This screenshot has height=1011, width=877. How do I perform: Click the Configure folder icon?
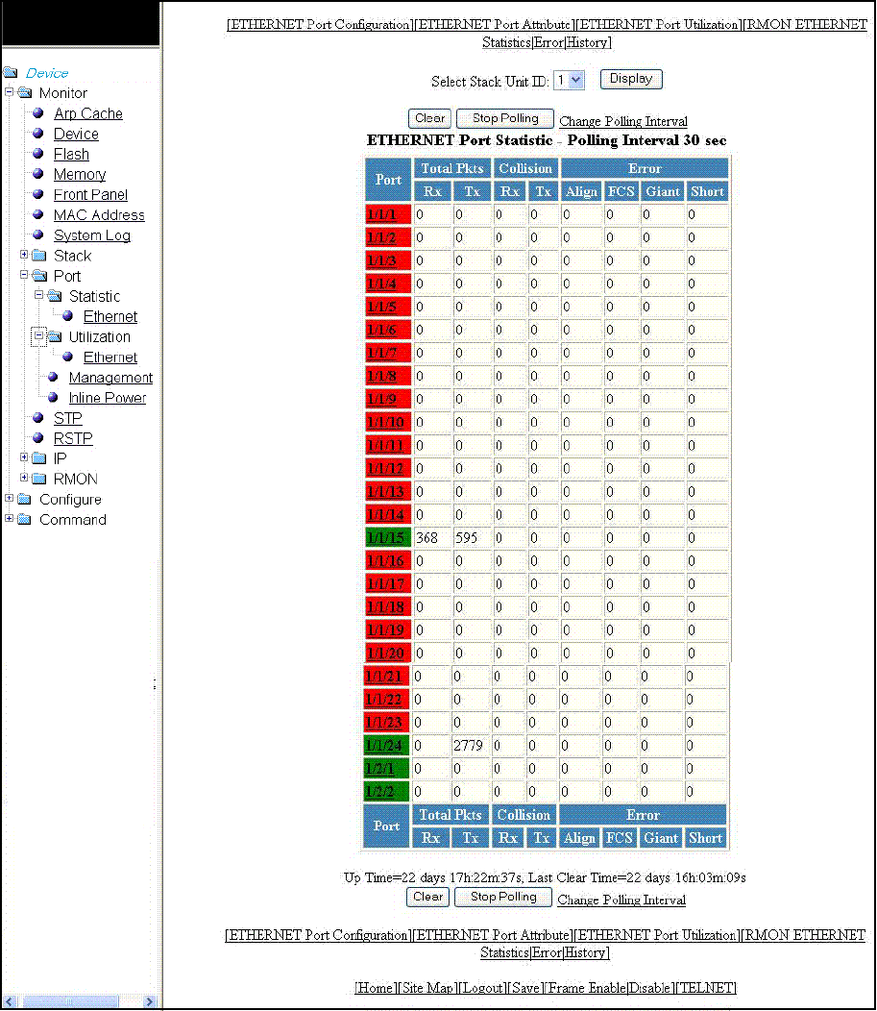pos(24,499)
